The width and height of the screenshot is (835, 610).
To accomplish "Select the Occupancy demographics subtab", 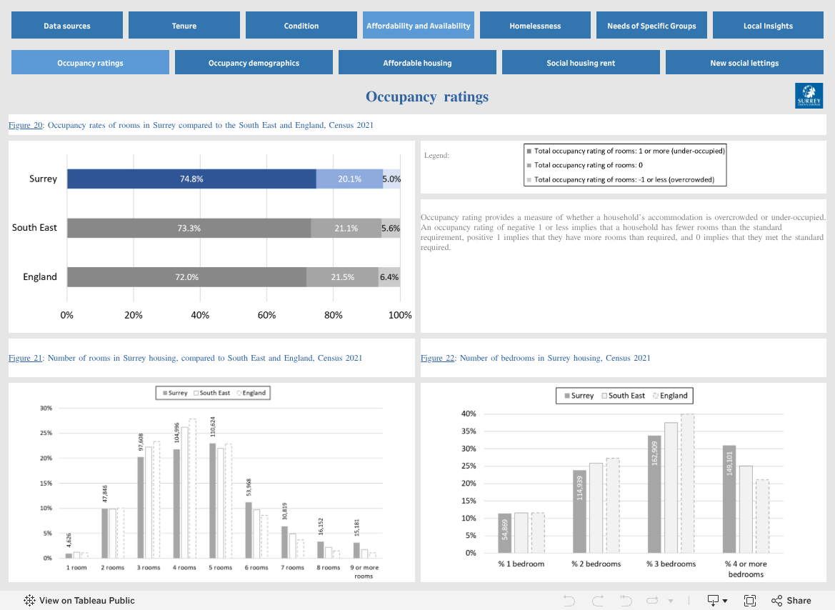I will [254, 62].
